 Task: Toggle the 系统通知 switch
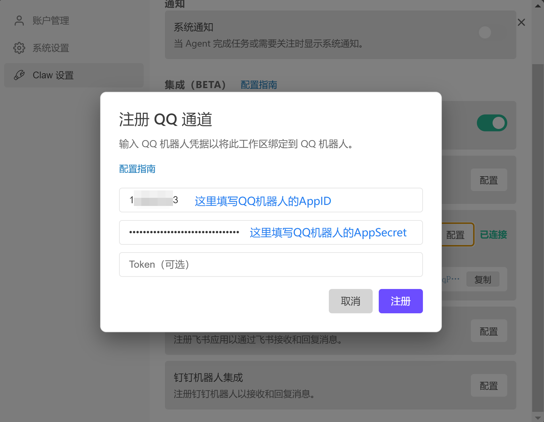[492, 32]
